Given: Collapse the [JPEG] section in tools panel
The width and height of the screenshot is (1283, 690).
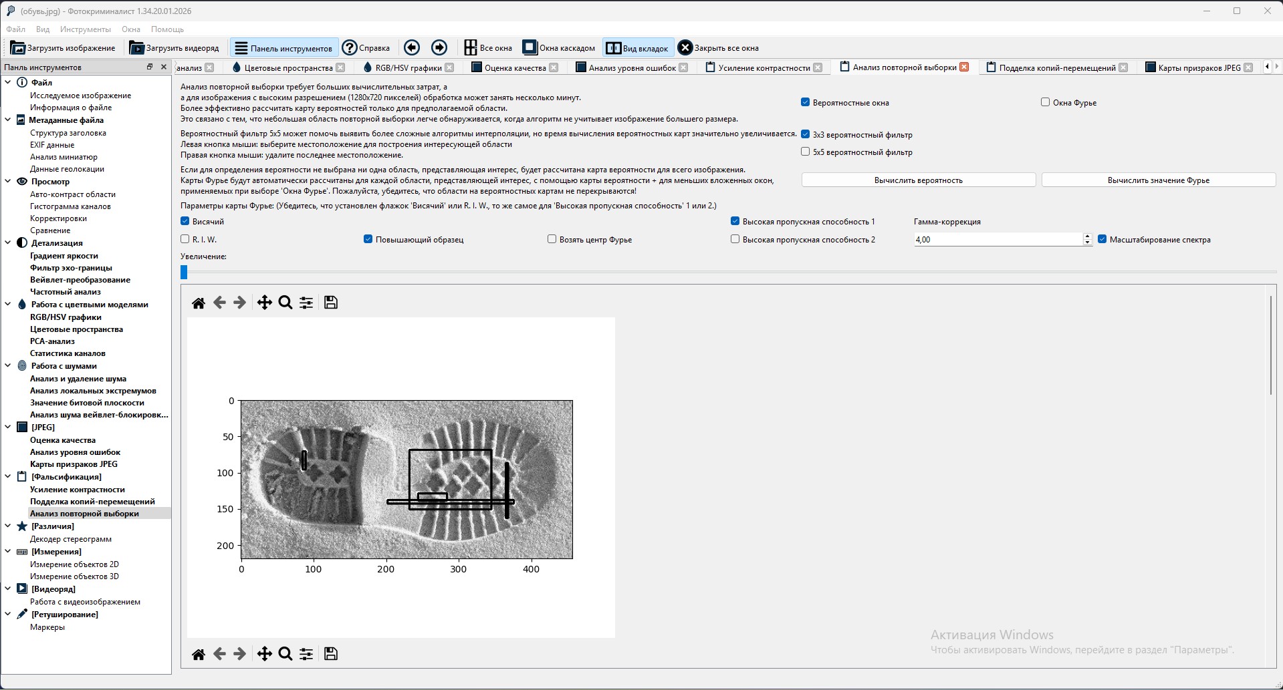Looking at the screenshot, I should (x=8, y=427).
